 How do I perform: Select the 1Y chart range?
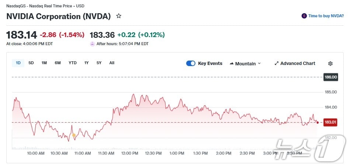(x=87, y=63)
